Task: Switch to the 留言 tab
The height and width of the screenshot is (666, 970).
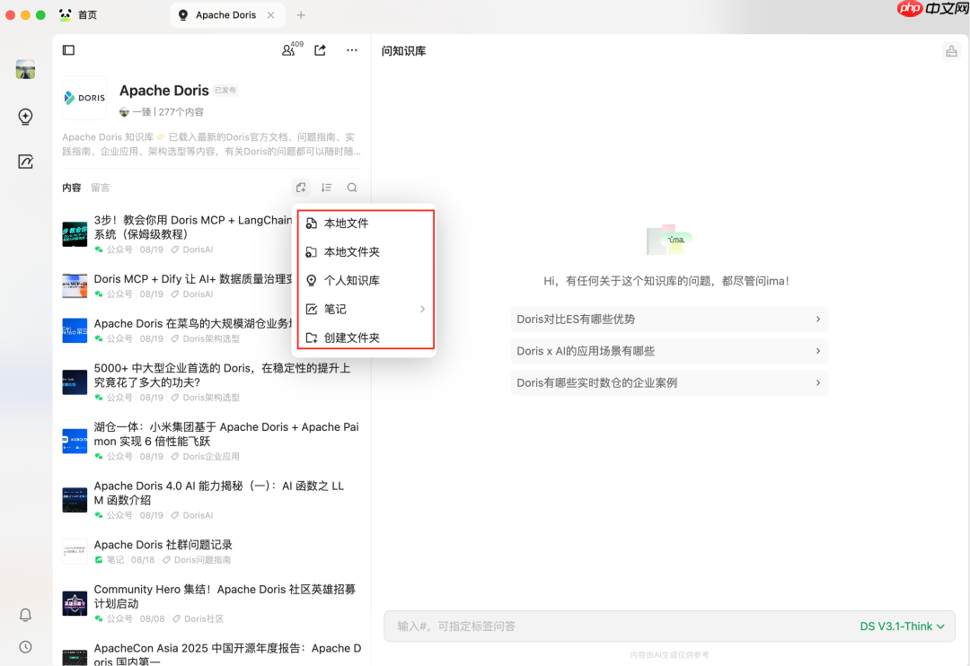Action: (x=100, y=188)
